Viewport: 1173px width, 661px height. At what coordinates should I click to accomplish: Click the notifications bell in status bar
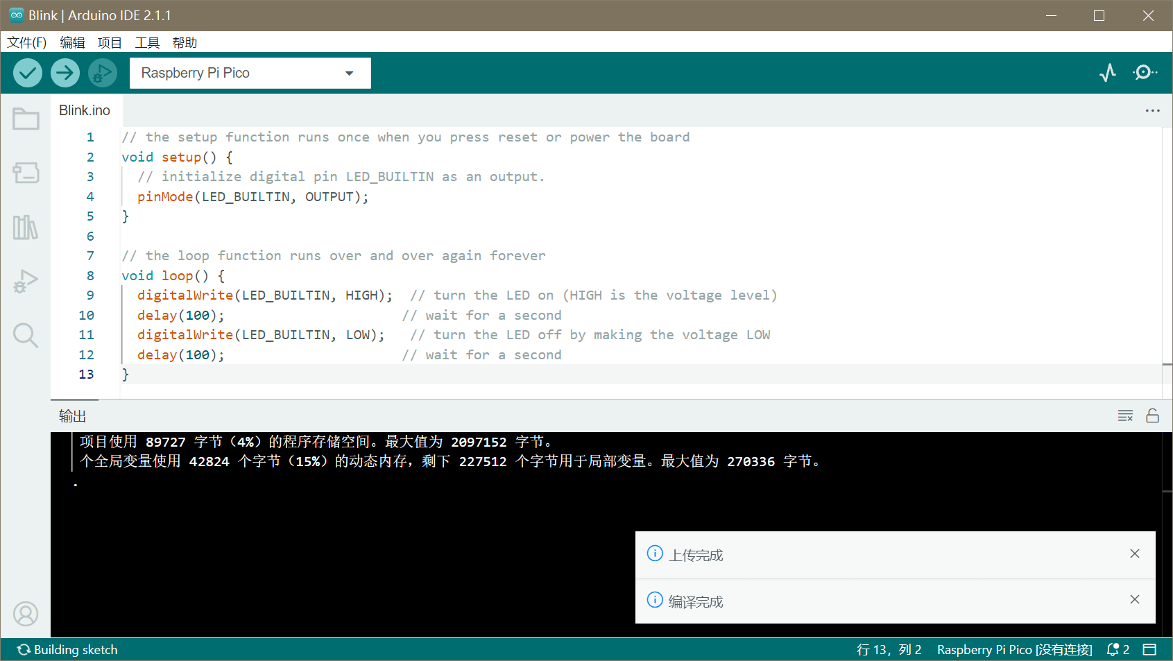coord(1118,649)
